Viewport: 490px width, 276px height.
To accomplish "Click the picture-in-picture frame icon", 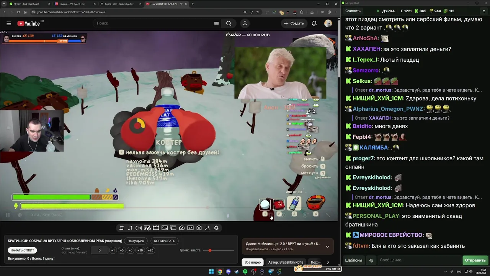I will tap(165, 228).
